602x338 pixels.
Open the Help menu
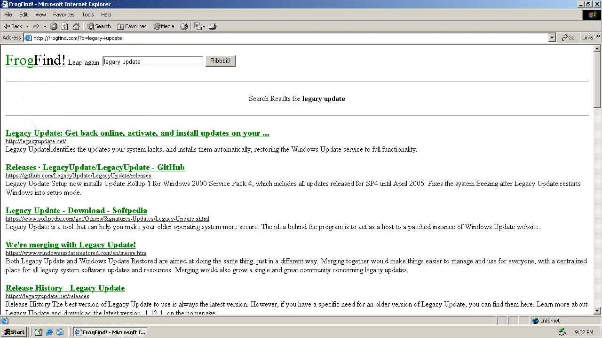pos(106,15)
